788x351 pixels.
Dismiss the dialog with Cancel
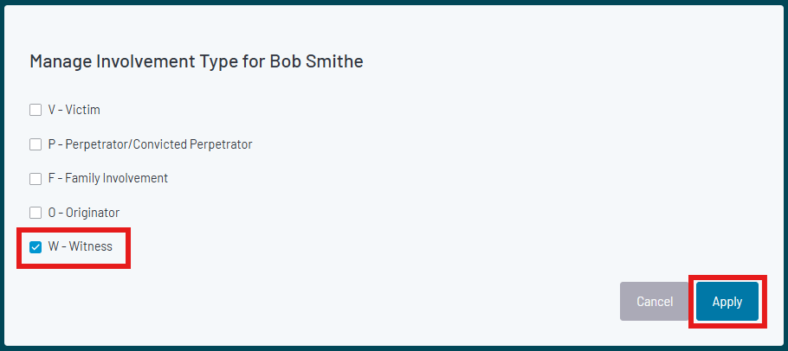(x=655, y=302)
